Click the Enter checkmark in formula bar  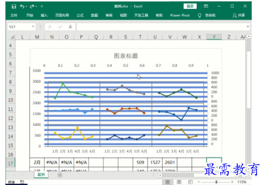(x=60, y=27)
